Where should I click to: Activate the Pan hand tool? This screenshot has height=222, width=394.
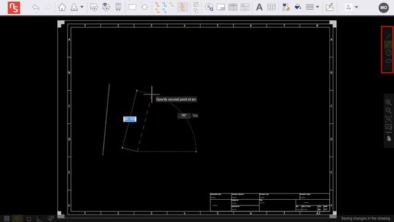[388, 138]
